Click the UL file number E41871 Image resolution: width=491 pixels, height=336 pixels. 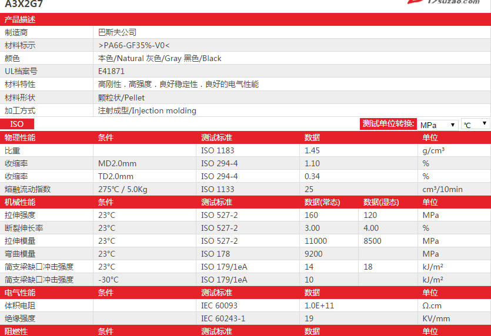click(x=111, y=71)
